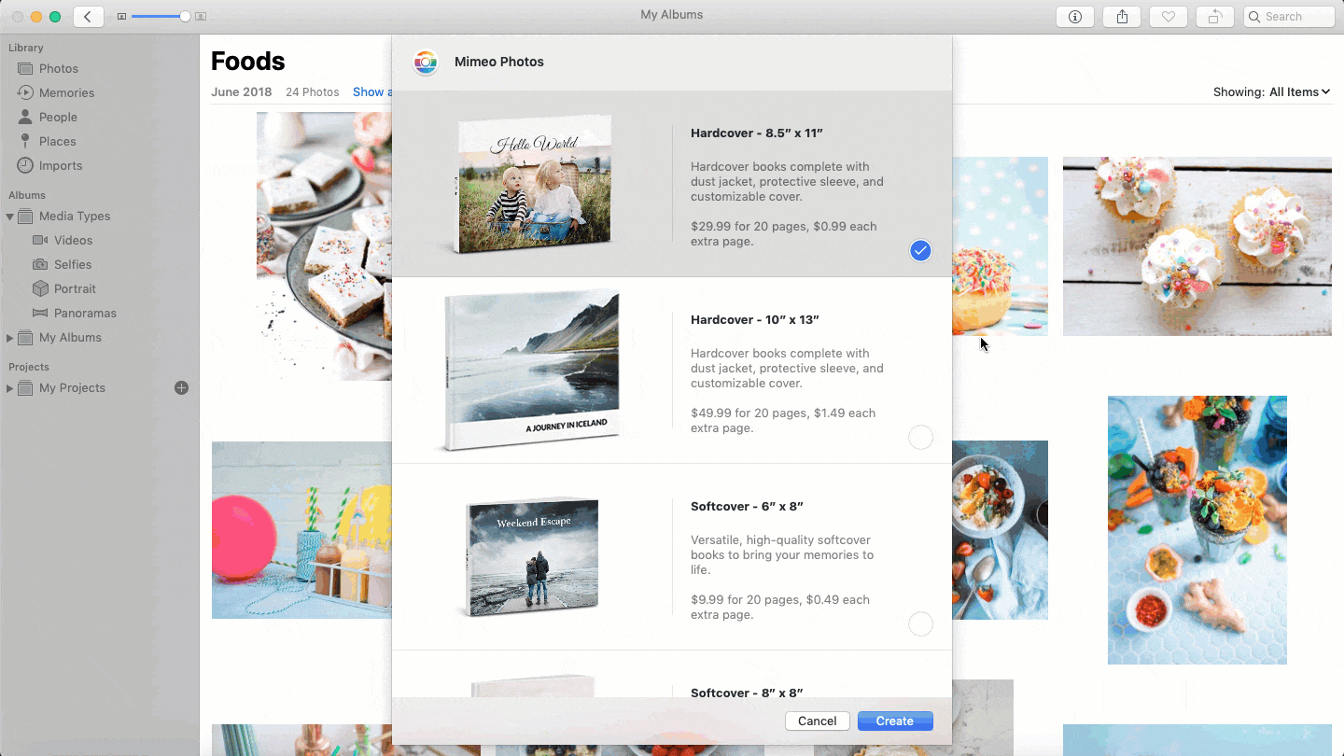Click the Rotate icon in toolbar

coord(1214,16)
